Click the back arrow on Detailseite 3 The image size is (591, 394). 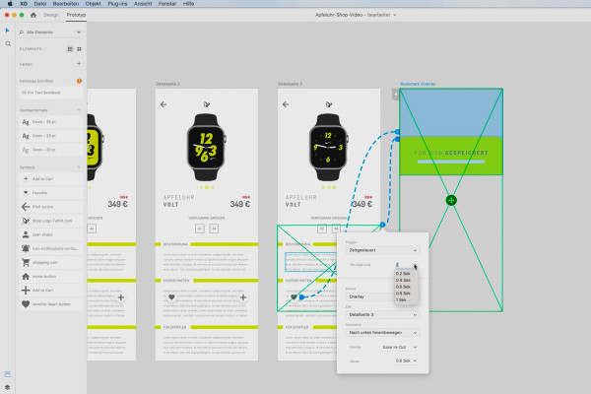(286, 104)
